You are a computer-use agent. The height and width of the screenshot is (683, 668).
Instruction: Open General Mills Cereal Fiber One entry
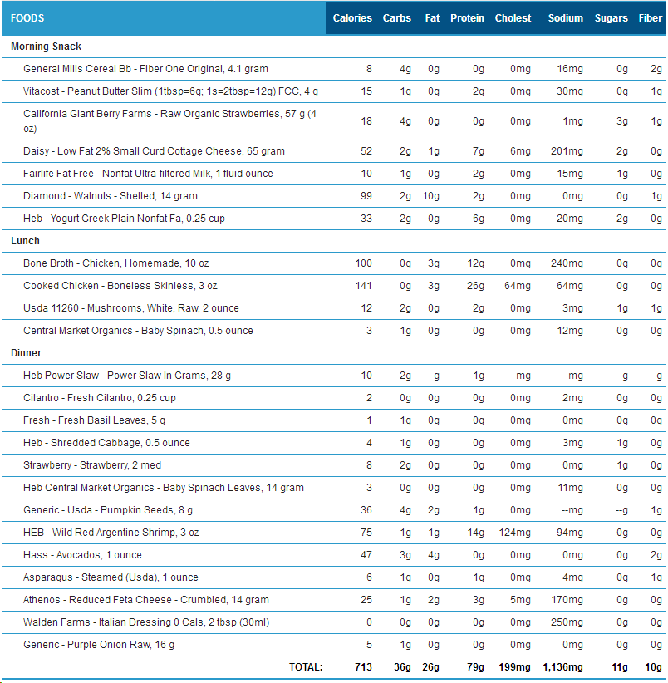pyautogui.click(x=145, y=69)
